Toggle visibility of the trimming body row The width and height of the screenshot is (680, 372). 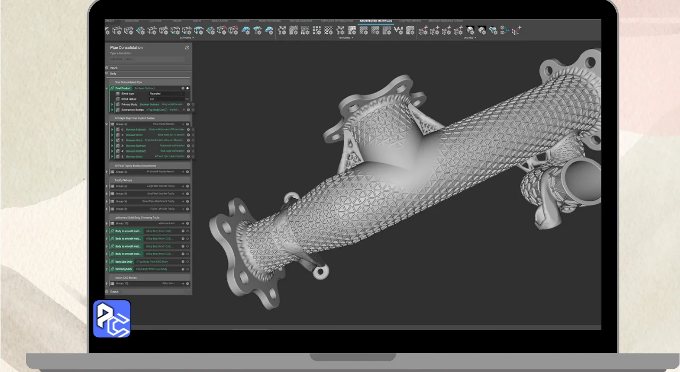pos(188,269)
